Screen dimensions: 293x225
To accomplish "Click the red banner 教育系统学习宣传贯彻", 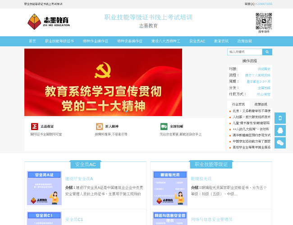I will pos(103,82).
